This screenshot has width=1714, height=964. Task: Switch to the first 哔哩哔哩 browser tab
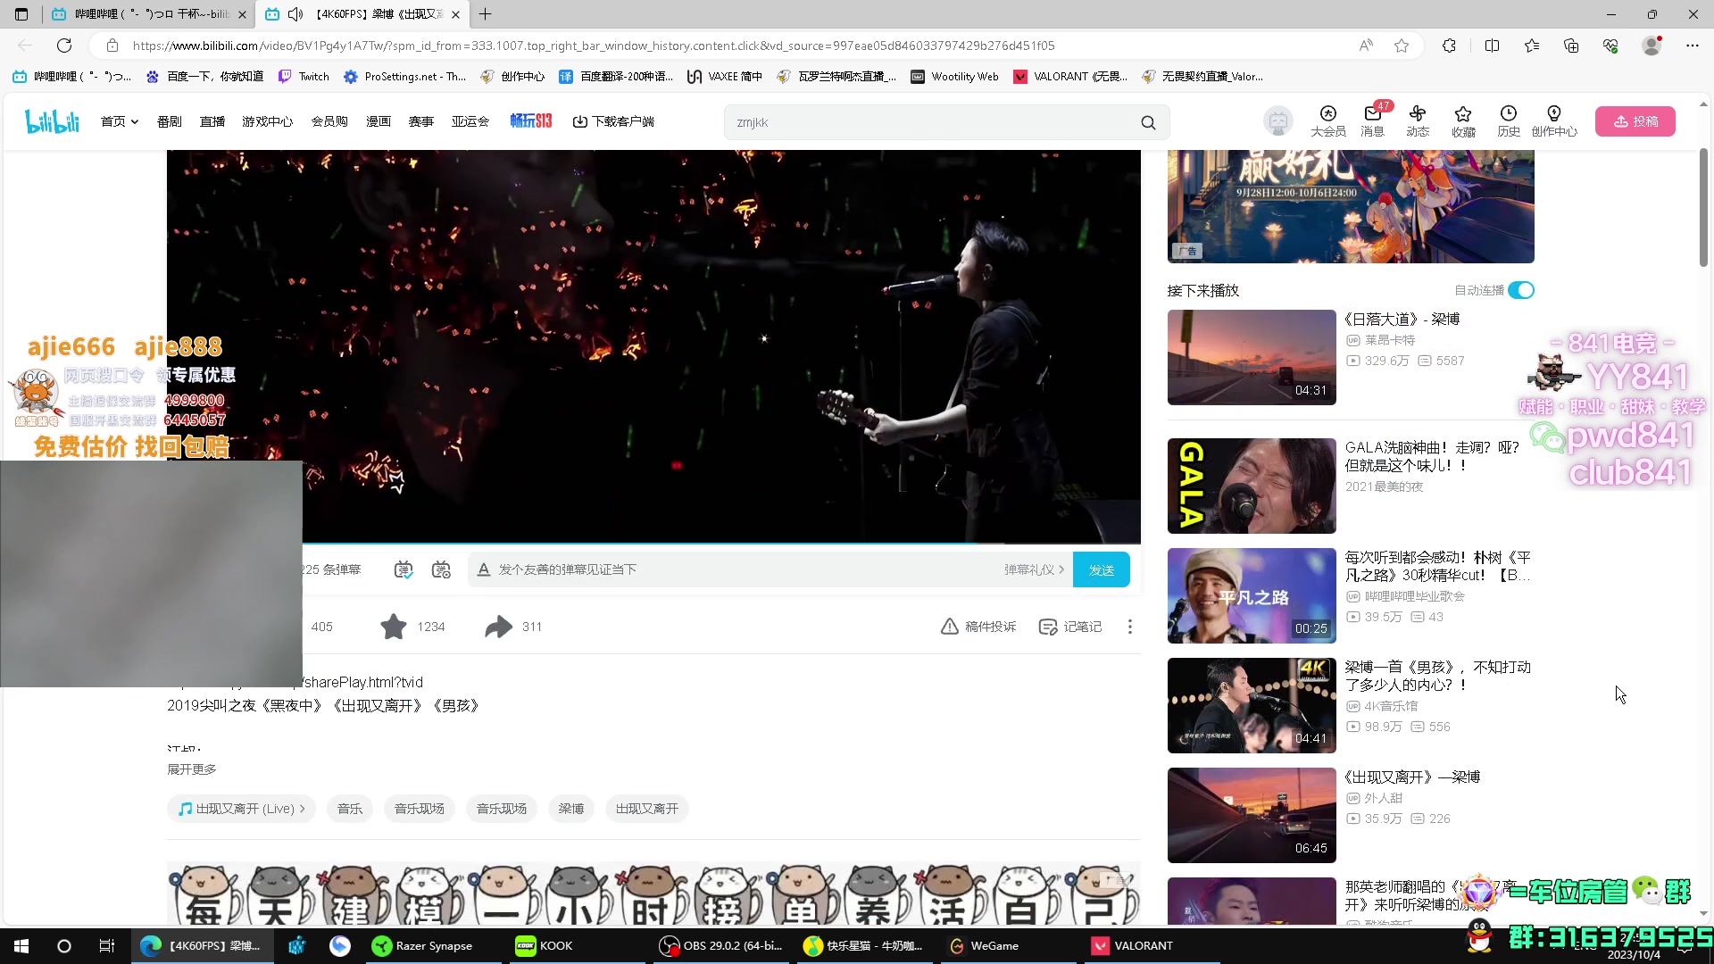[x=147, y=14]
